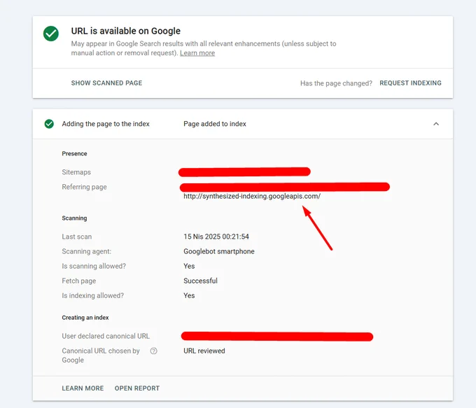Collapse the Adding the page to the index section
476x408 pixels.
pos(436,124)
